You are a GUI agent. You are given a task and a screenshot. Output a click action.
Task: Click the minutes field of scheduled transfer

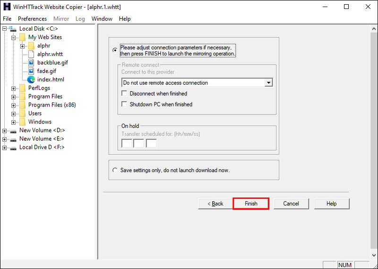coord(138,143)
